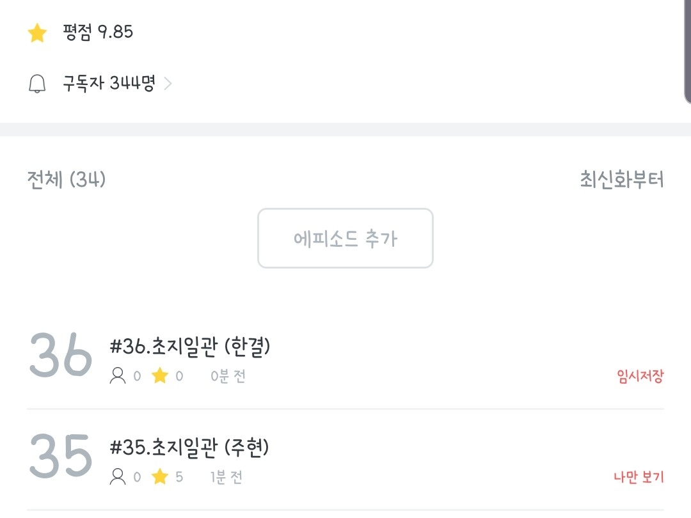This screenshot has height=518, width=691.
Task: Click the large episode number 35
Action: coord(61,456)
